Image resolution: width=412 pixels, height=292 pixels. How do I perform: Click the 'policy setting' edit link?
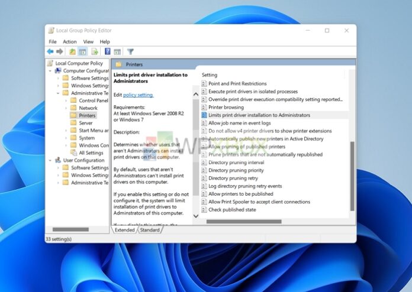(138, 95)
